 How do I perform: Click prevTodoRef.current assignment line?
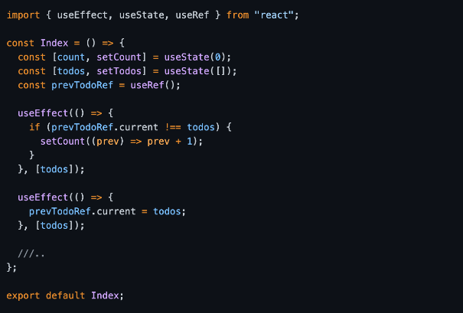tap(107, 211)
